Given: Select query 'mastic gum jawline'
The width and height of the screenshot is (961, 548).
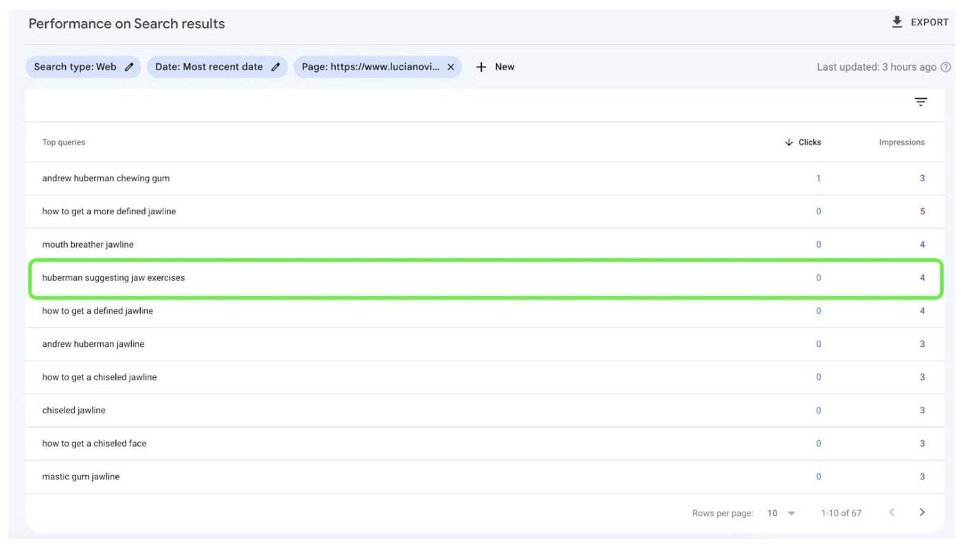Looking at the screenshot, I should pos(81,477).
